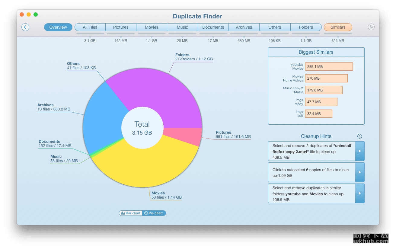Switch to Bar chart view
The image size is (396, 249).
pyautogui.click(x=131, y=213)
